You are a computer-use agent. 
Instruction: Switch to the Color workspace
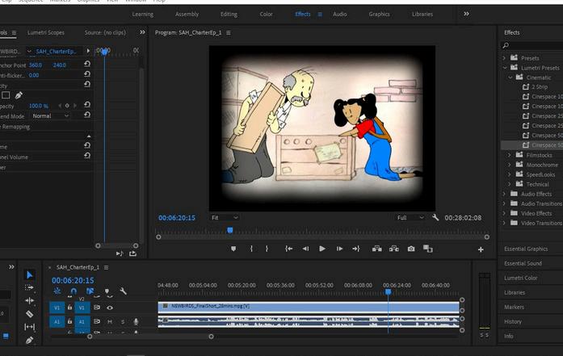(x=266, y=14)
